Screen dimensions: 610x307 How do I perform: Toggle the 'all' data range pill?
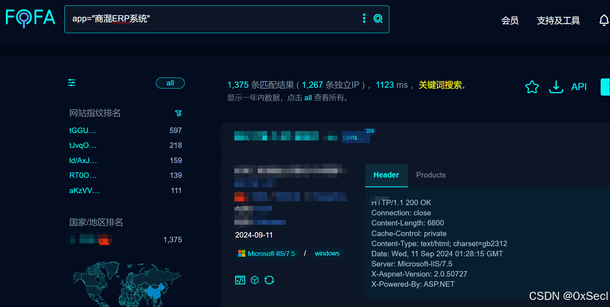click(x=170, y=83)
